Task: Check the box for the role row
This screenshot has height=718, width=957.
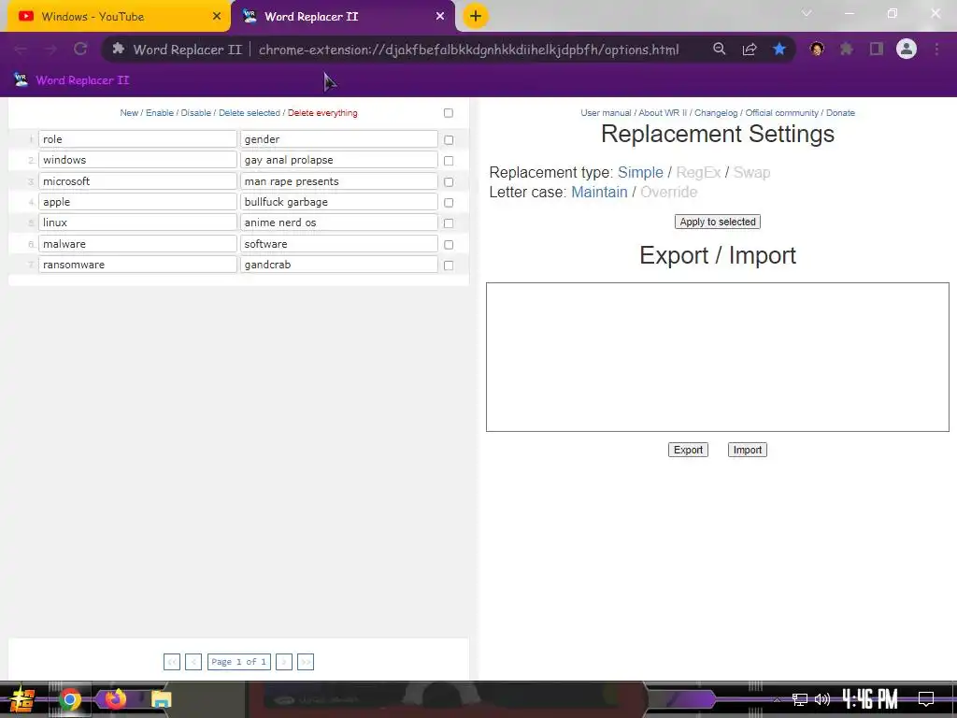Action: pyautogui.click(x=449, y=140)
